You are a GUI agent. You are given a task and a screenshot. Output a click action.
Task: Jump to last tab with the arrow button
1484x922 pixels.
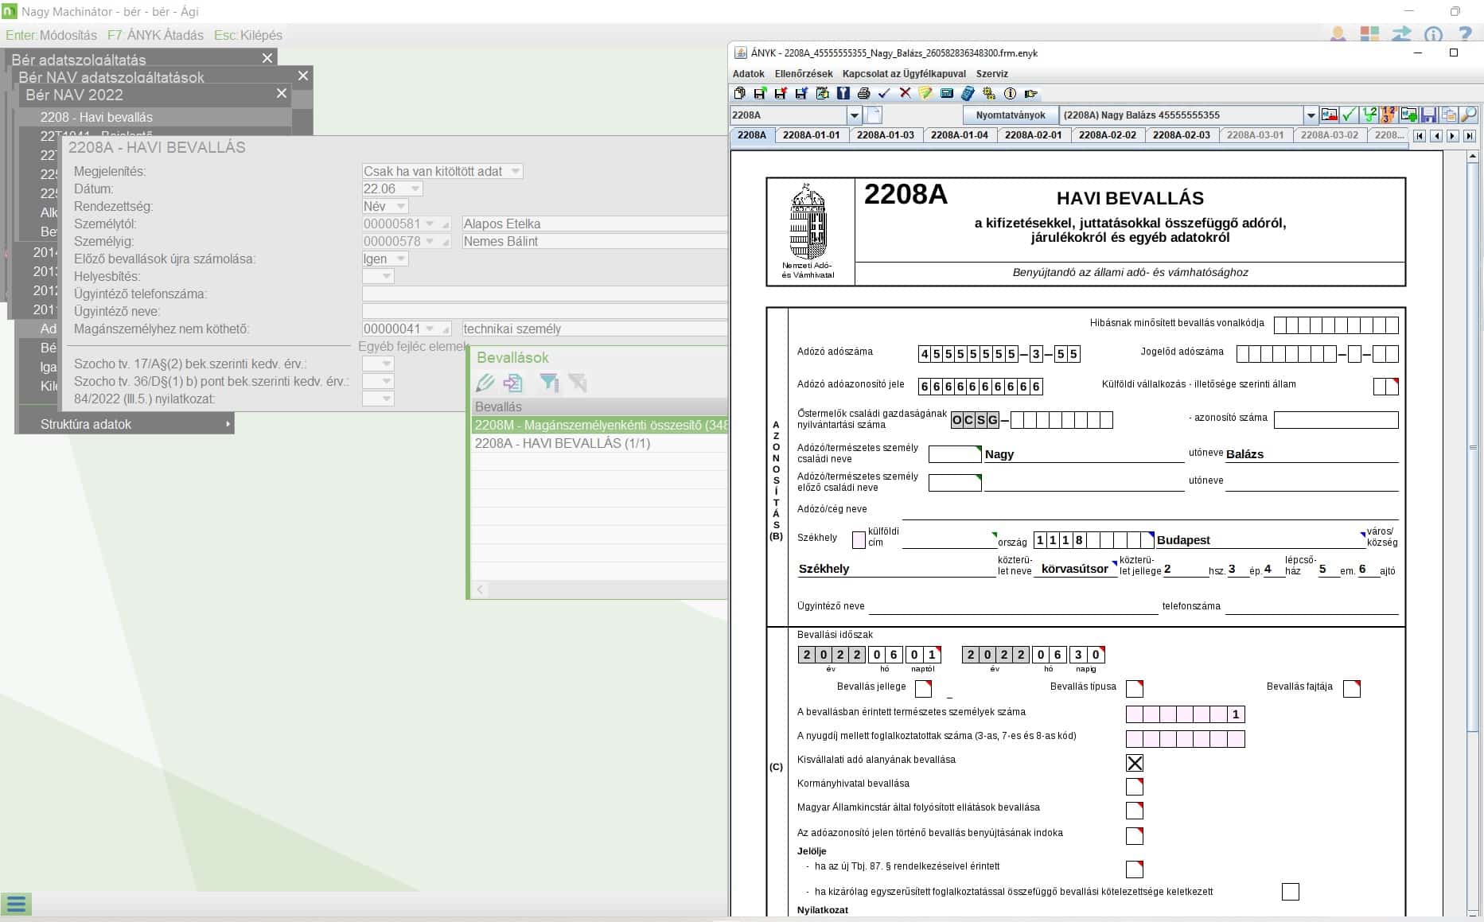coord(1469,136)
